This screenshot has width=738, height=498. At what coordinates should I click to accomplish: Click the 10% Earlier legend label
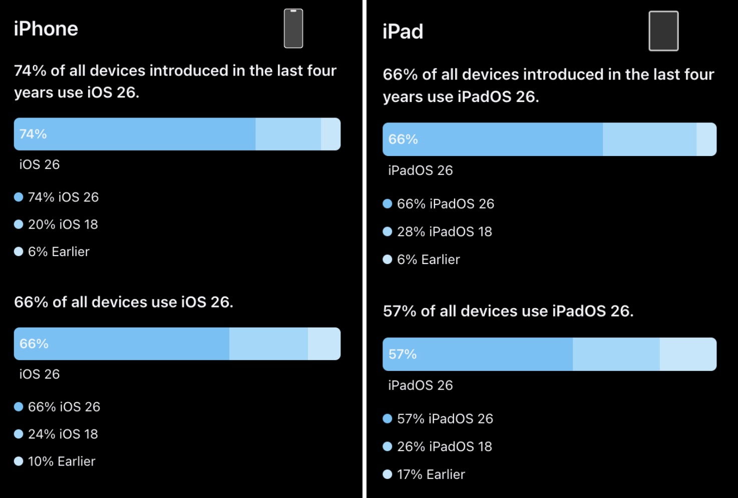62,461
